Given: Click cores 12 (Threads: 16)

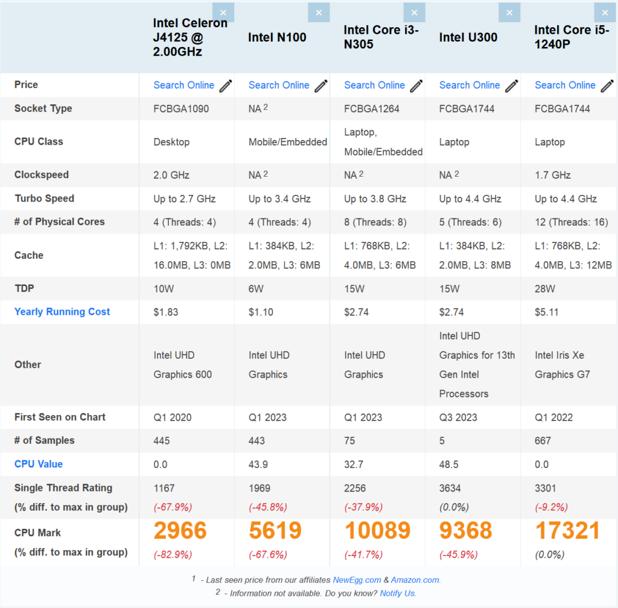Looking at the screenshot, I should (x=571, y=222).
